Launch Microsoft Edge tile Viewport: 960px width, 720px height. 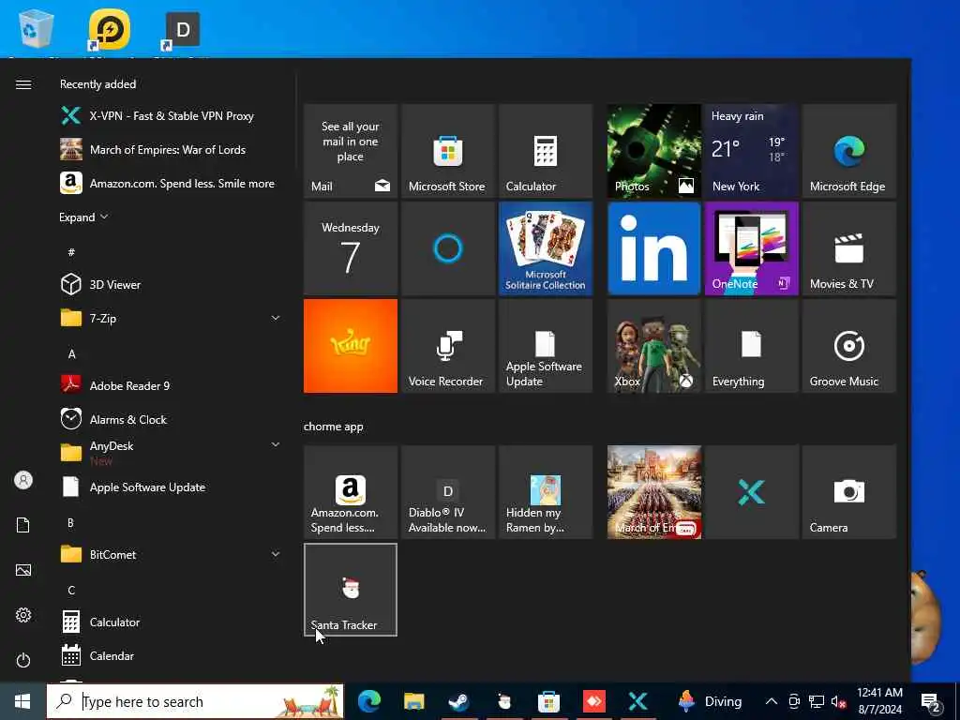[849, 151]
